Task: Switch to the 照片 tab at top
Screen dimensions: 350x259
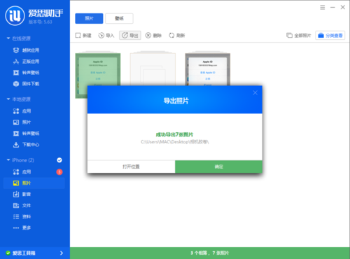Action: 89,18
